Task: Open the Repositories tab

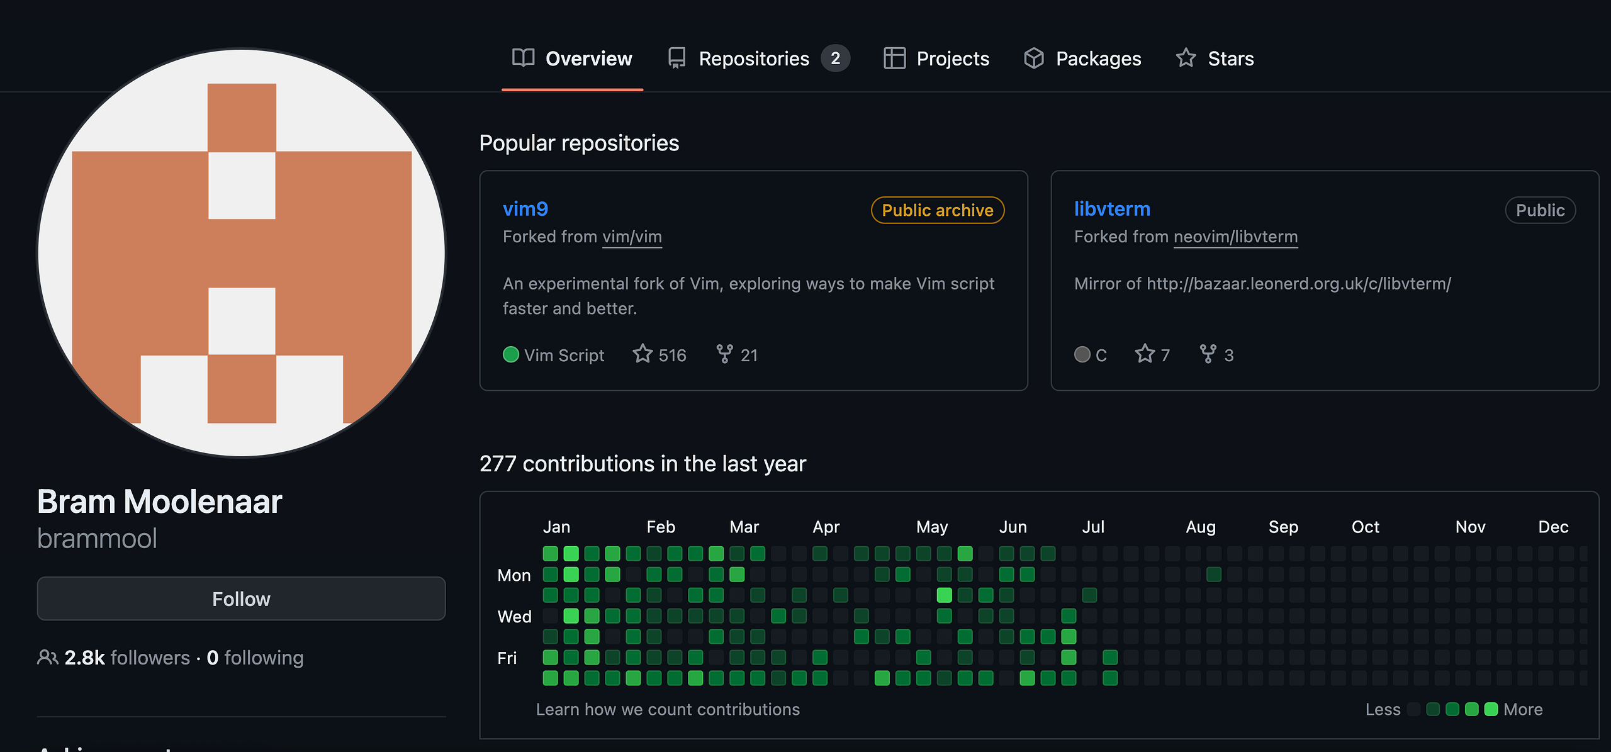Action: 754,59
